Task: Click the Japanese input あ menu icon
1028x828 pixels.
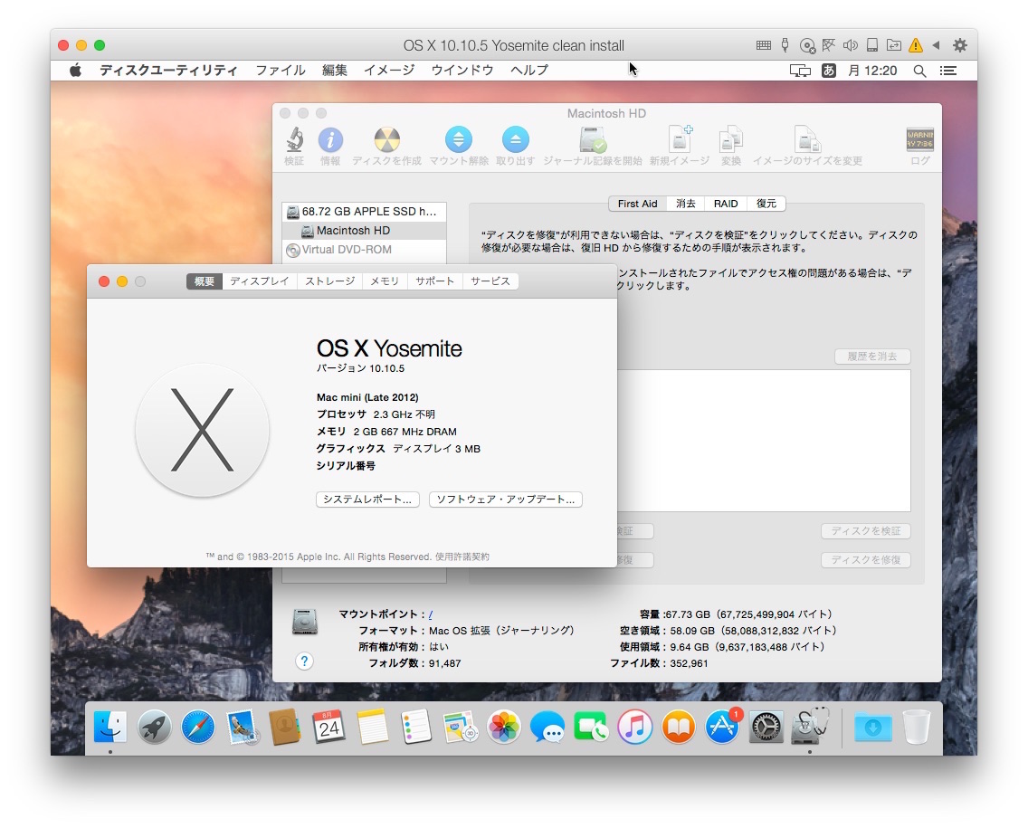Action: (x=829, y=71)
